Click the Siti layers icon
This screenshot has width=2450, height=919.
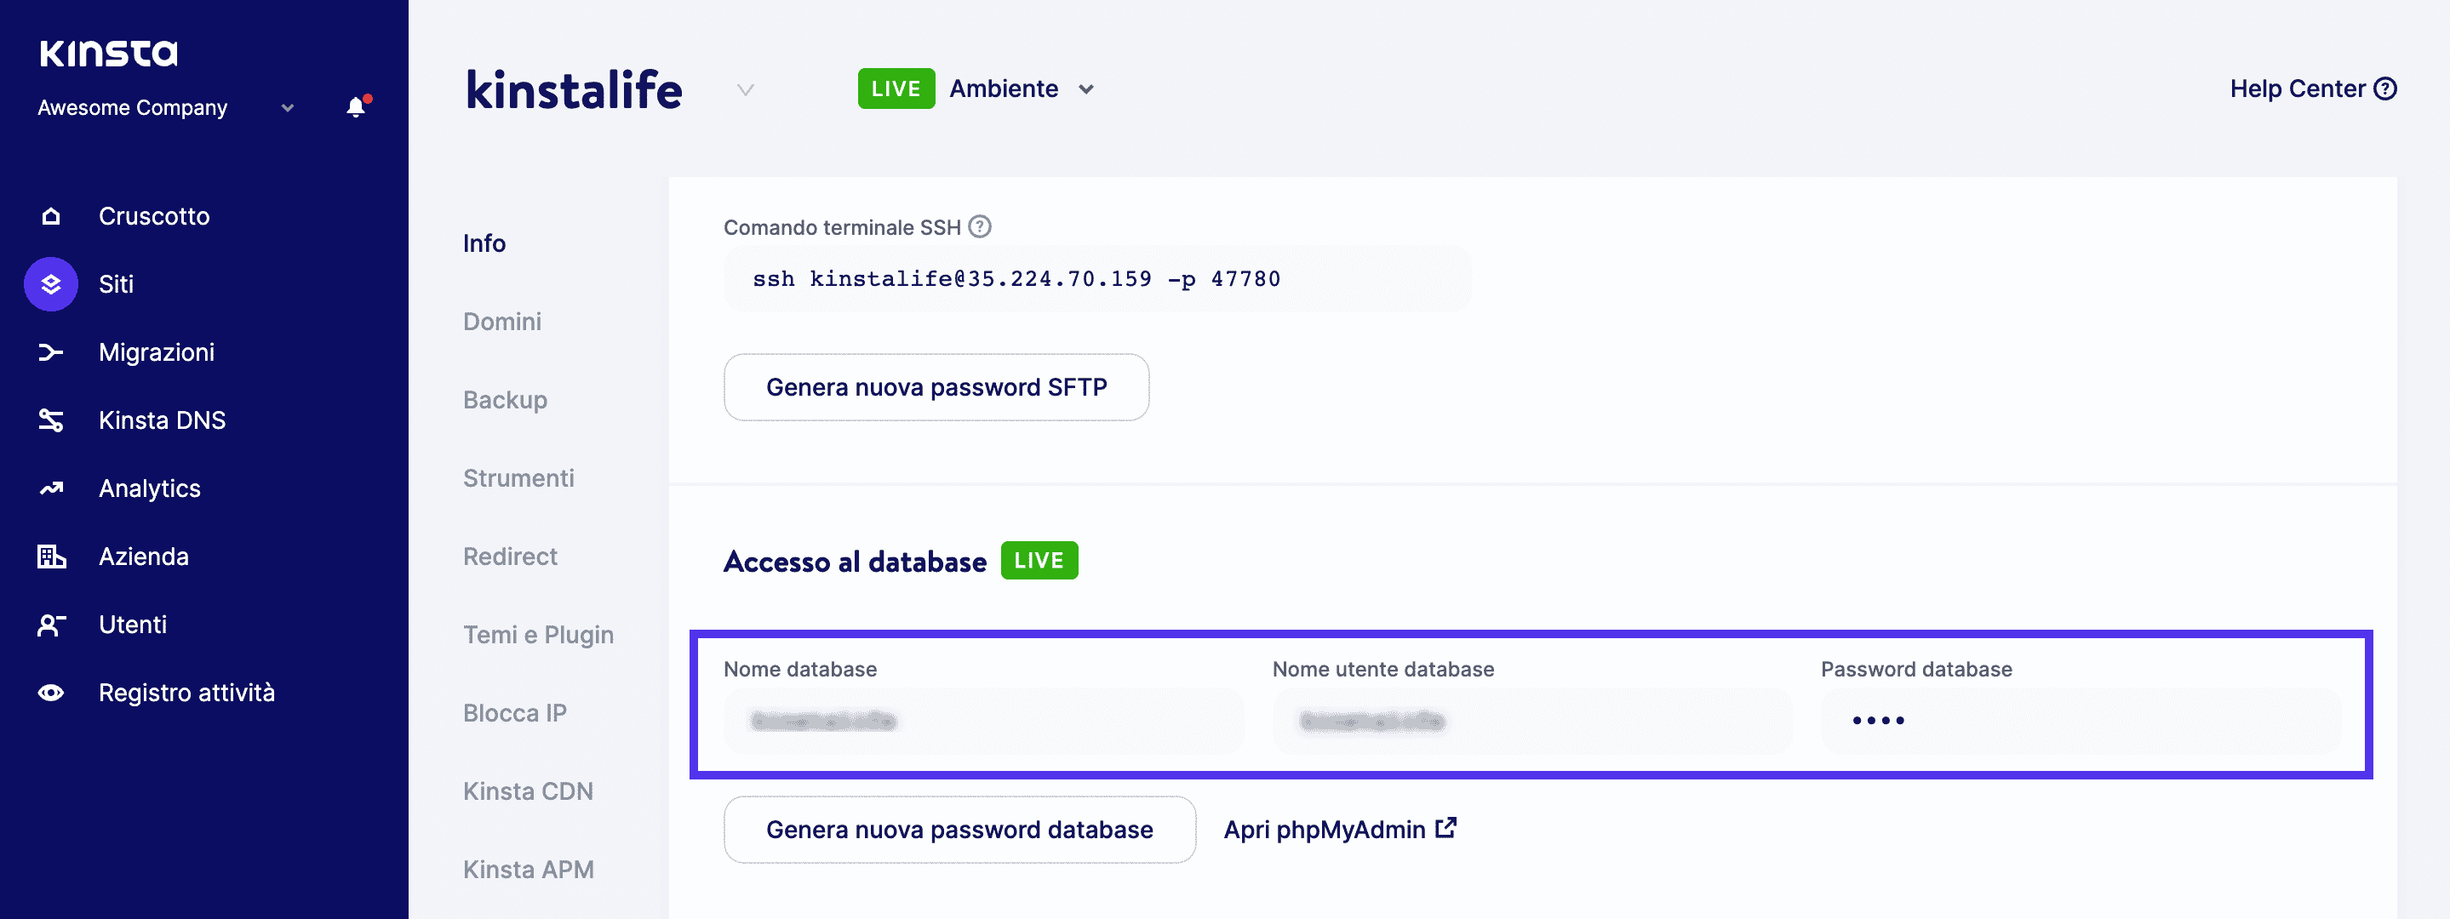coord(51,284)
